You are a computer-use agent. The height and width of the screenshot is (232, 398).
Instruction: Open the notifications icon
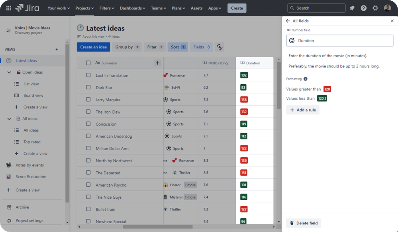coord(352,8)
